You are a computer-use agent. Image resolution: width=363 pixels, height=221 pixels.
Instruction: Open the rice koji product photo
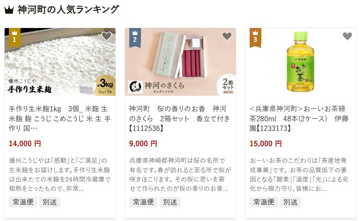[60, 62]
